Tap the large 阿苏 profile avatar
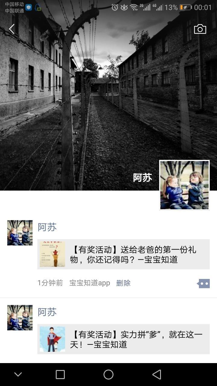Viewport: 217px width, 386px height. (184, 185)
